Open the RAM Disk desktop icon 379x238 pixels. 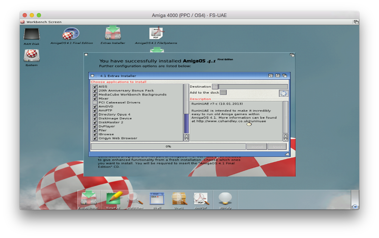point(31,37)
